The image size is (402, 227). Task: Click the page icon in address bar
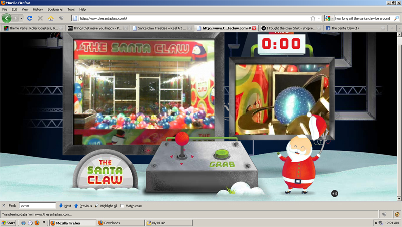point(75,18)
